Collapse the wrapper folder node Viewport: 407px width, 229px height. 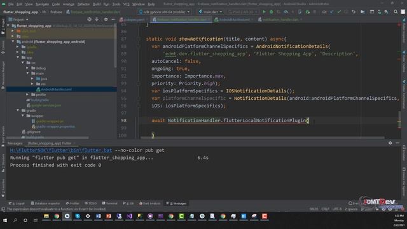[x=23, y=116]
